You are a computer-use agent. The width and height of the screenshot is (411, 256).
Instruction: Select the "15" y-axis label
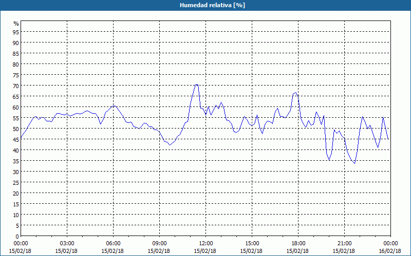pyautogui.click(x=16, y=204)
